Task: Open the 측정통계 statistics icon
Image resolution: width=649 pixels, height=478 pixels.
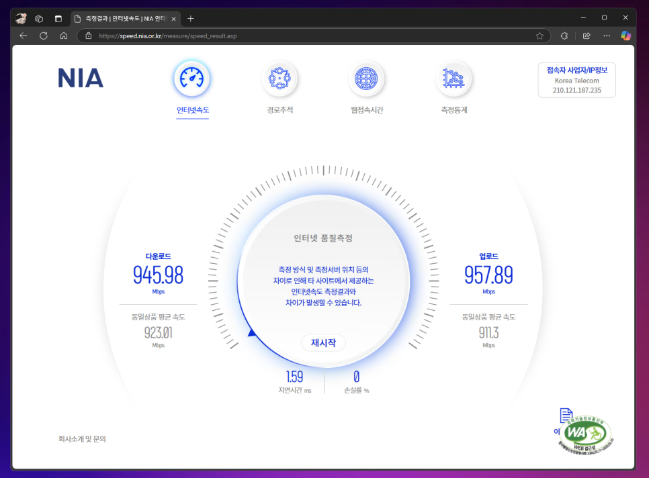Action: (453, 78)
